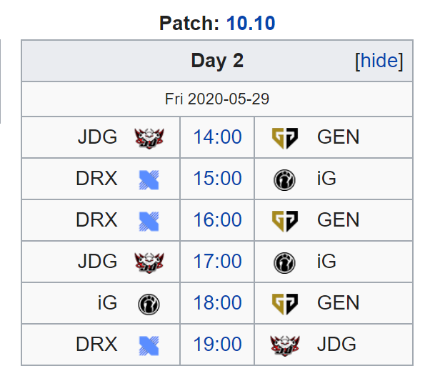Click iG logo left of 18:00

coord(149,304)
